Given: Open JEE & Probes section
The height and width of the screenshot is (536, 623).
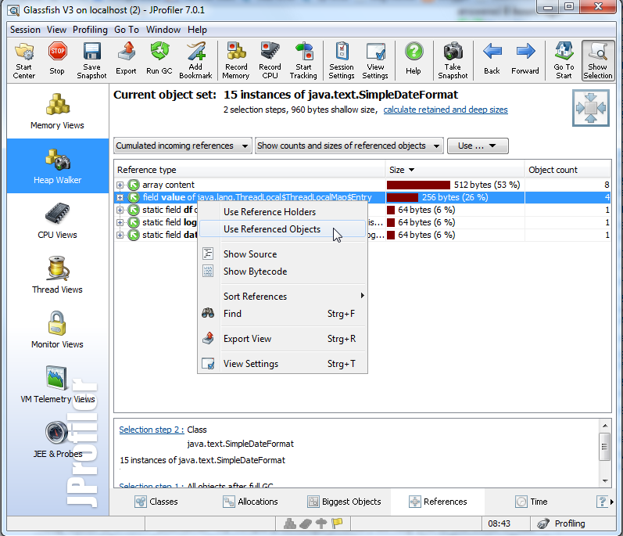Looking at the screenshot, I should click(x=58, y=440).
